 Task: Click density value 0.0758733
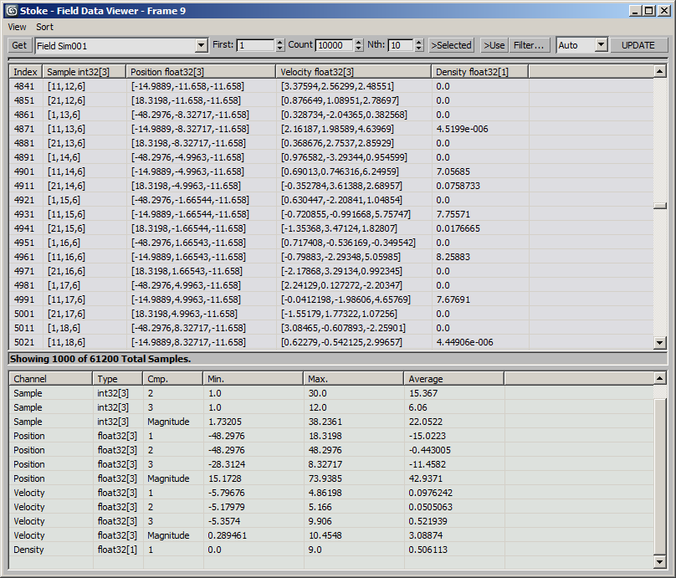[458, 186]
